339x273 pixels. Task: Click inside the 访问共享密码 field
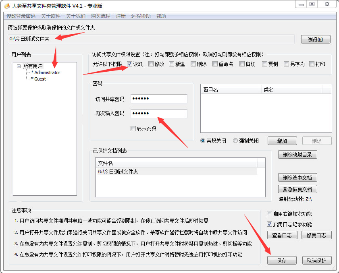tap(159, 99)
